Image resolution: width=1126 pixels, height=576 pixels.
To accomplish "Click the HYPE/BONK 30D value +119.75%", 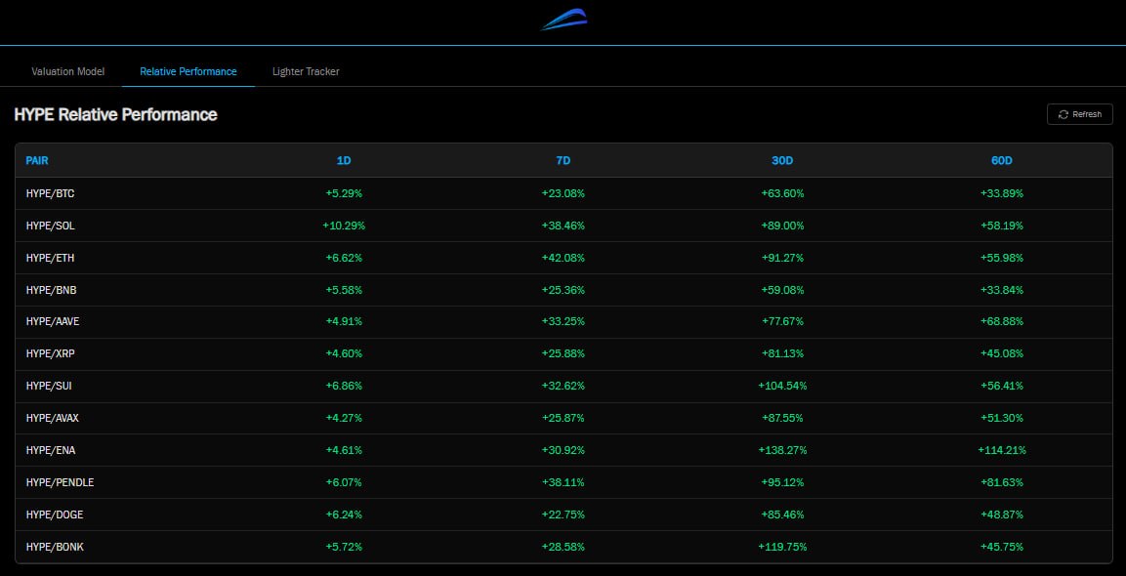I will click(782, 548).
